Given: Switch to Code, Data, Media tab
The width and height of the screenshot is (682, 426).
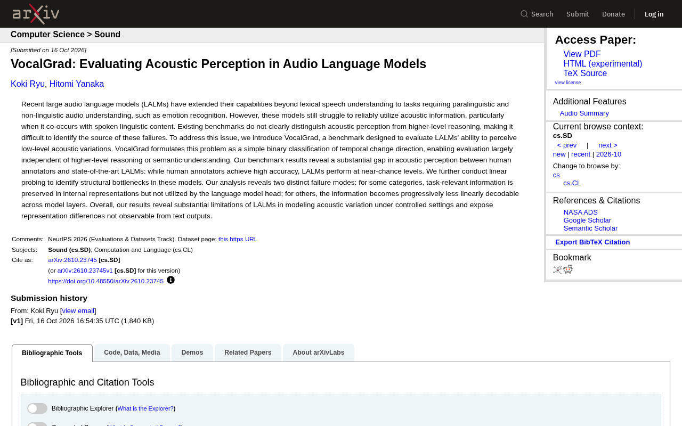Looking at the screenshot, I should click(x=132, y=353).
